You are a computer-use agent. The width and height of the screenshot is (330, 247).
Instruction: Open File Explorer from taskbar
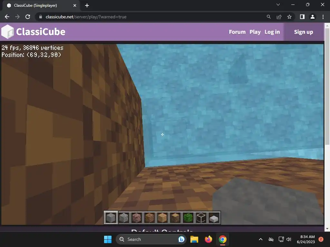[194, 239]
